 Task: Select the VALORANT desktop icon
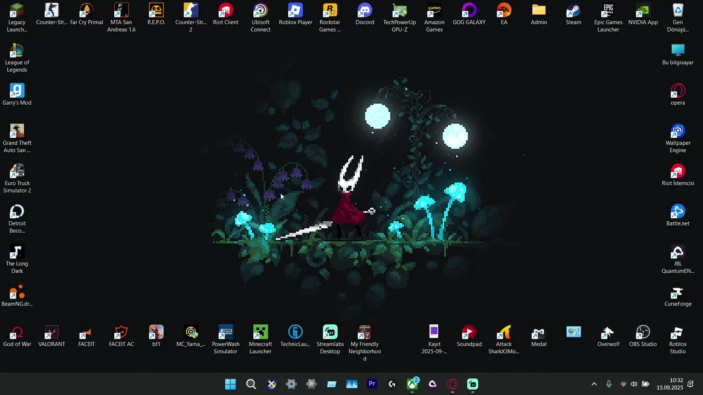click(52, 336)
